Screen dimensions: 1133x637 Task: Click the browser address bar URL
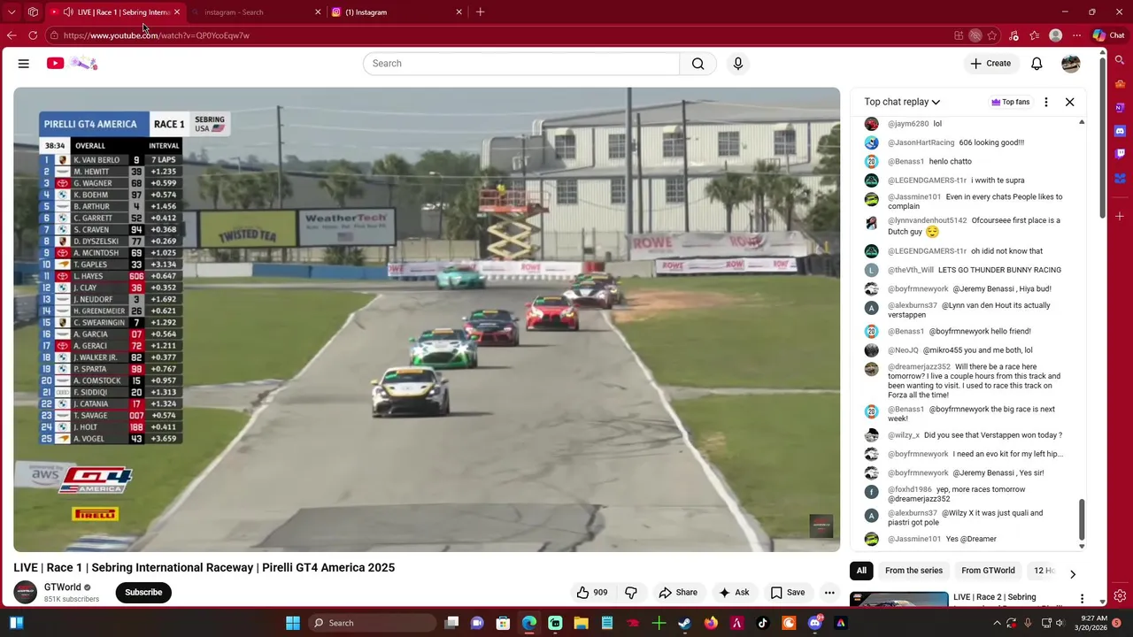(156, 35)
